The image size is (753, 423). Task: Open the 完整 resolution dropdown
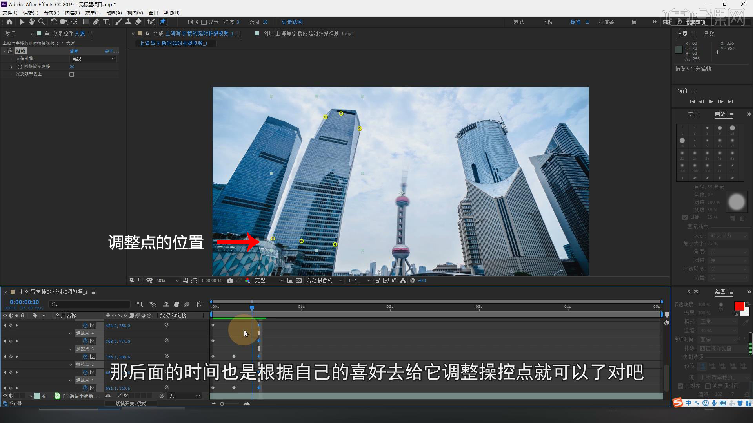pyautogui.click(x=269, y=281)
